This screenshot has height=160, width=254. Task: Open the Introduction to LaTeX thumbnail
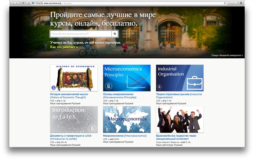[74, 119]
